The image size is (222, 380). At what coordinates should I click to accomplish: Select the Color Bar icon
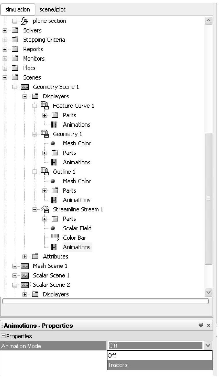pyautogui.click(x=55, y=238)
